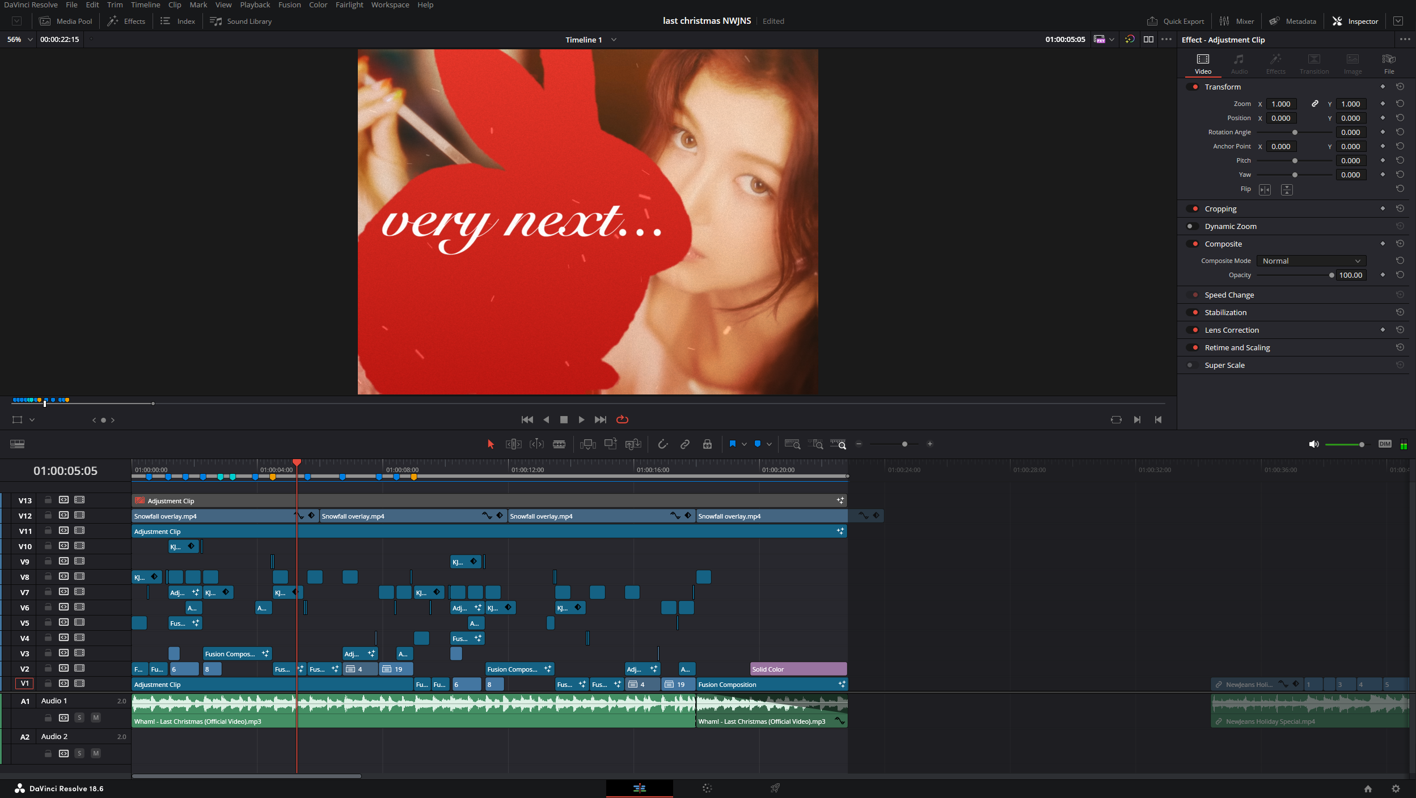Enable the Dynamic Zoom toggle
1416x798 pixels.
1193,226
